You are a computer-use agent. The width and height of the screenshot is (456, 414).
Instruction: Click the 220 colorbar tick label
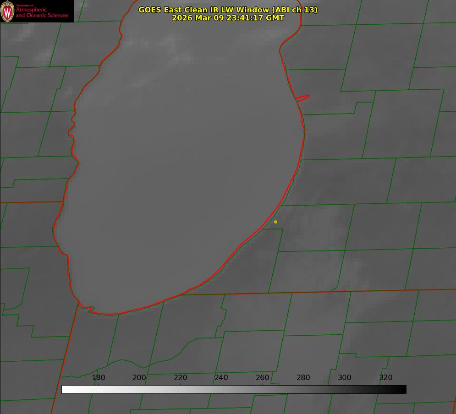181,378
